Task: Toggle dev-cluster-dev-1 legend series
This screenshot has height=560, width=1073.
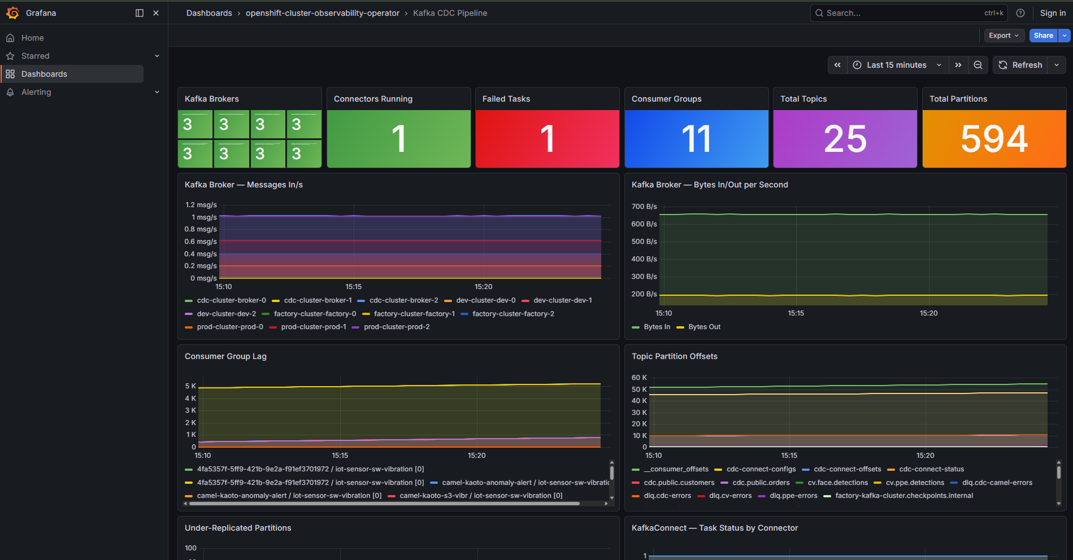Action: pos(563,300)
